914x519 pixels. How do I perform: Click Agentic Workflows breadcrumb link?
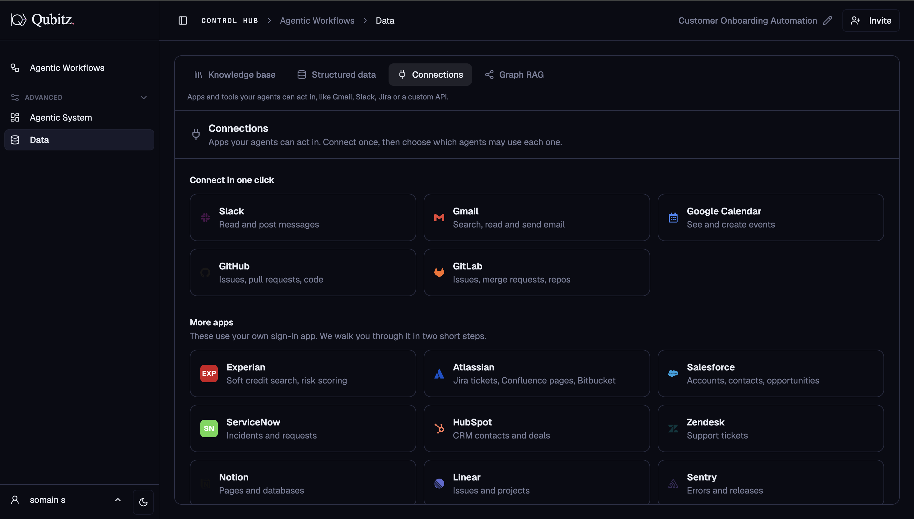317,21
